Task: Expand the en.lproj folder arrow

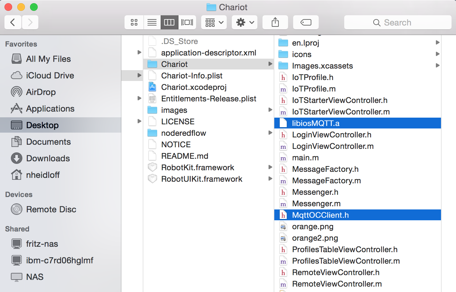Action: [437, 43]
